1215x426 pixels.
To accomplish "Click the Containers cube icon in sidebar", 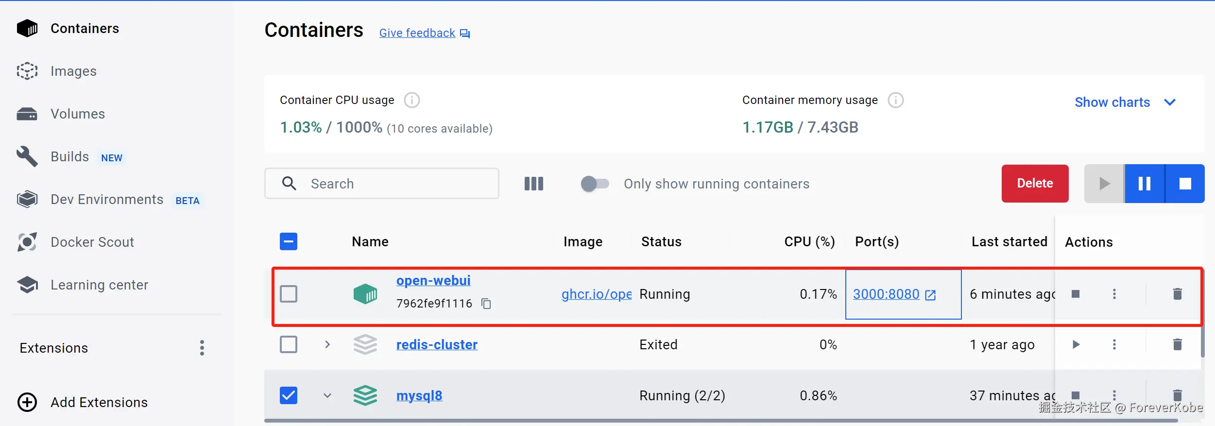I will click(27, 29).
